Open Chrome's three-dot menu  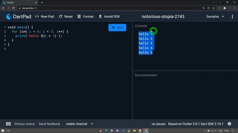[x=235, y=8]
